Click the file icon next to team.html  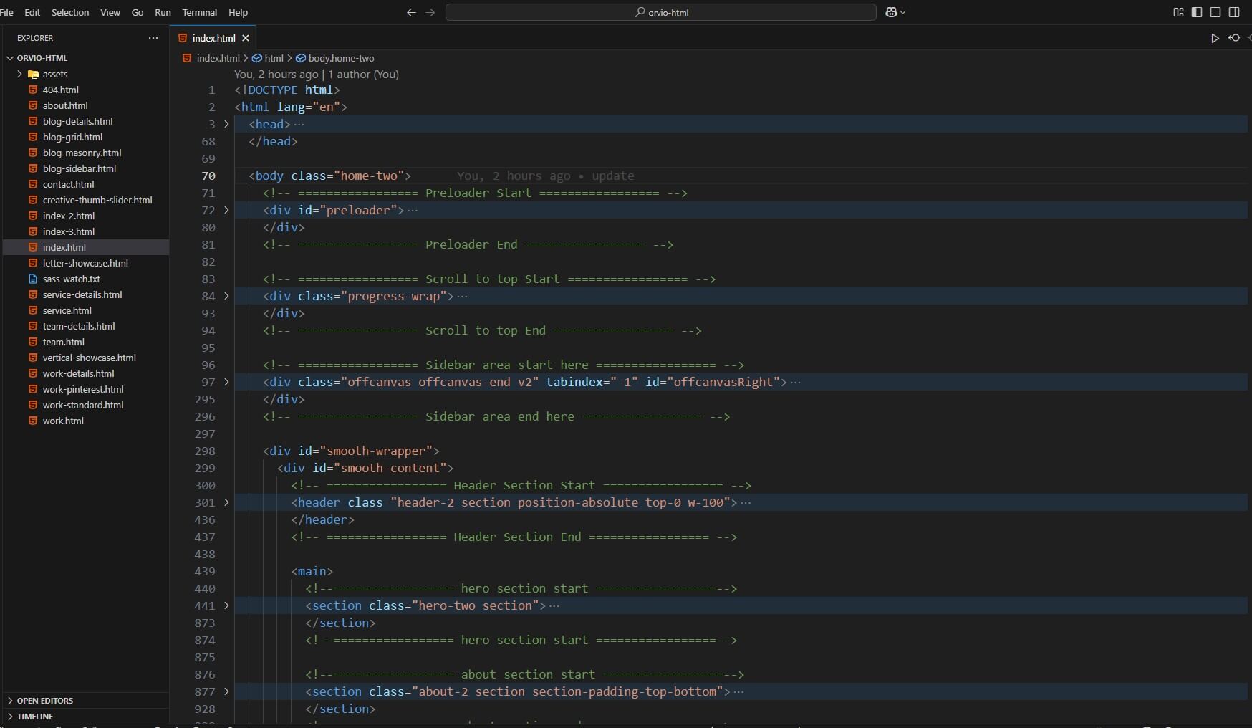33,342
